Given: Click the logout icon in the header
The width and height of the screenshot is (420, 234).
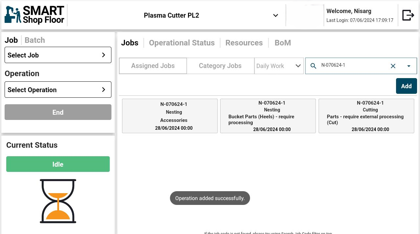Looking at the screenshot, I should click(x=408, y=15).
